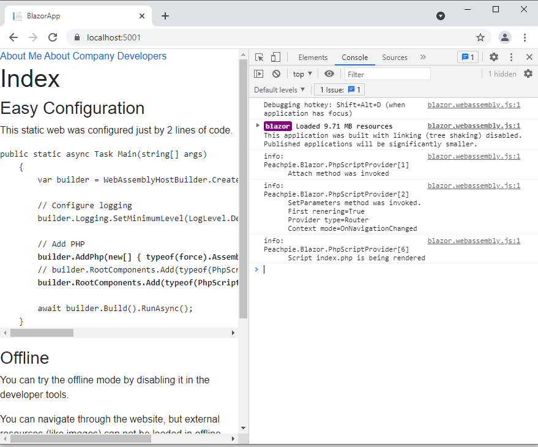Click the Offline heading
538x447 pixels.
point(24,358)
